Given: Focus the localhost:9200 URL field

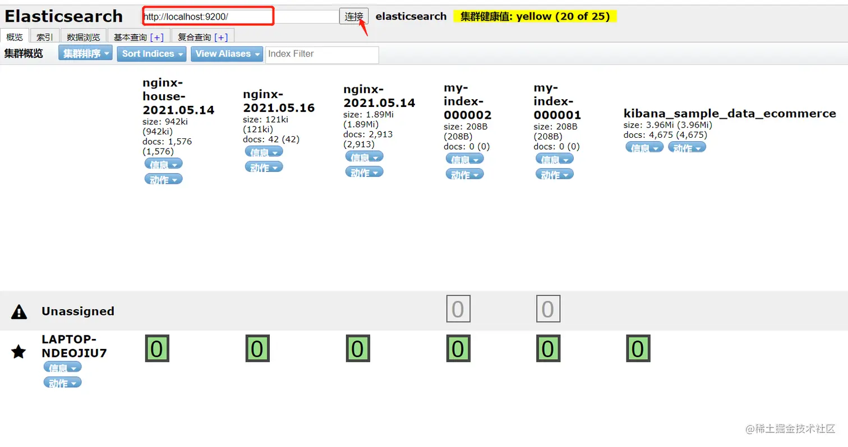Looking at the screenshot, I should [x=241, y=17].
